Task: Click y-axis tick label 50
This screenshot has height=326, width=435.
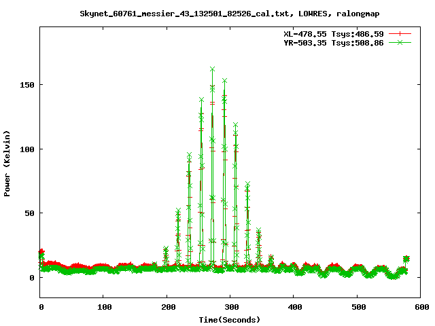Action: coord(29,213)
